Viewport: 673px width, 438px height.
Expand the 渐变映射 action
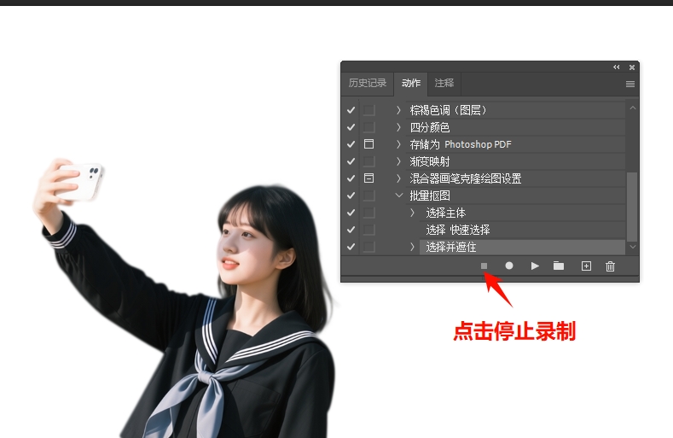click(x=398, y=161)
